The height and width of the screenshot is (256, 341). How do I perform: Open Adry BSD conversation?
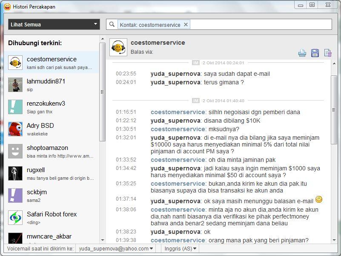51,129
